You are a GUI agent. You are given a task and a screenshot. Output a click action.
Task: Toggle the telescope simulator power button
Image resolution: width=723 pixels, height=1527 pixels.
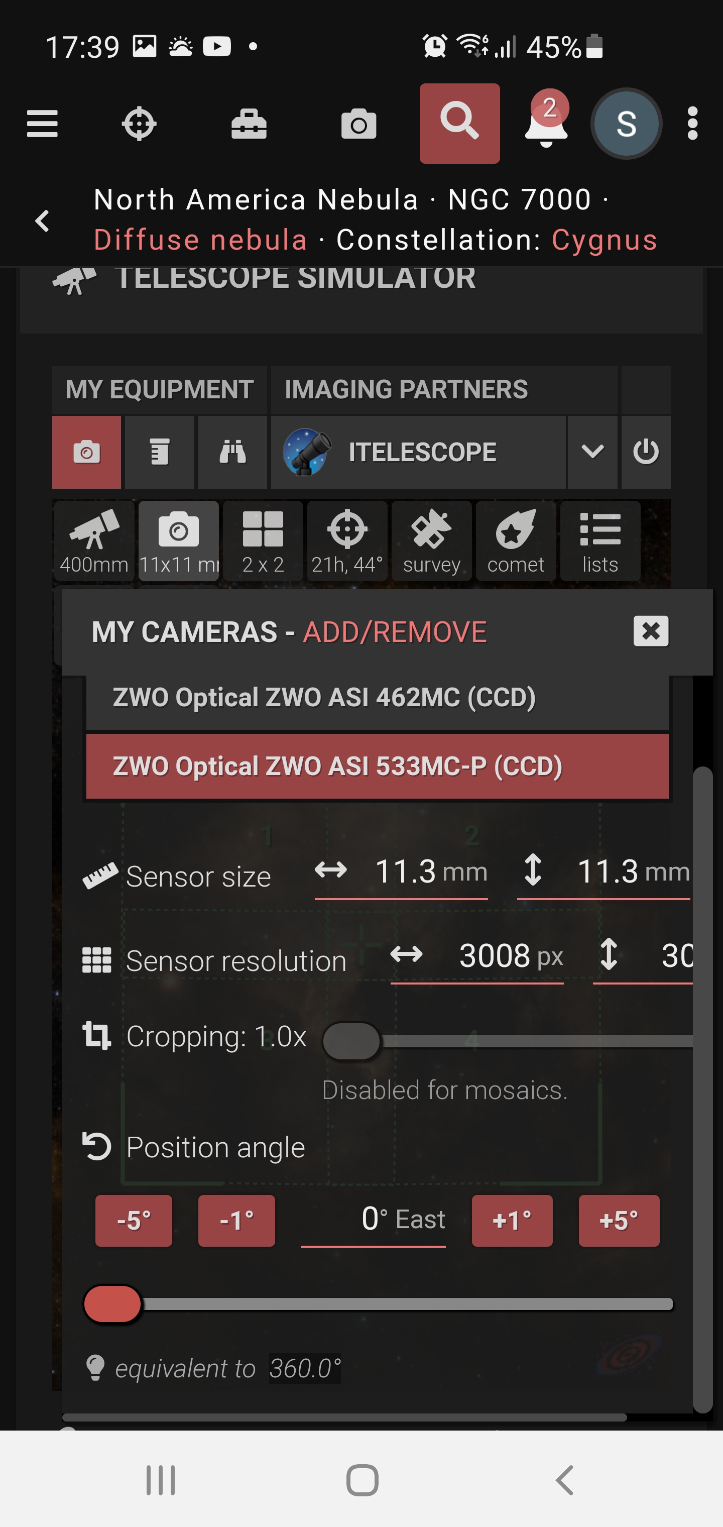point(645,452)
